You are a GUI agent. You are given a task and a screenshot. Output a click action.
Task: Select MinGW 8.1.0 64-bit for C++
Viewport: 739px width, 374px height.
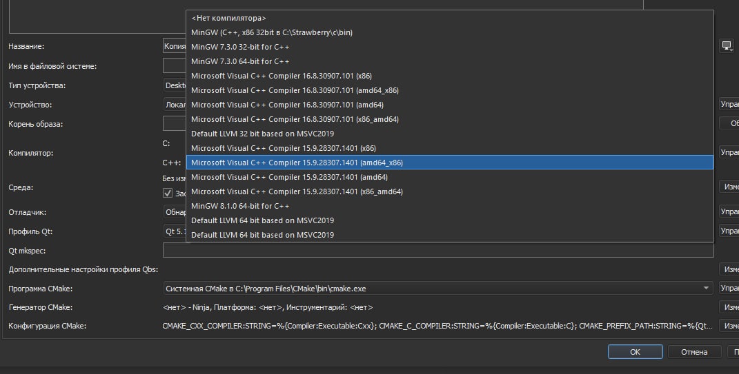(x=450, y=206)
